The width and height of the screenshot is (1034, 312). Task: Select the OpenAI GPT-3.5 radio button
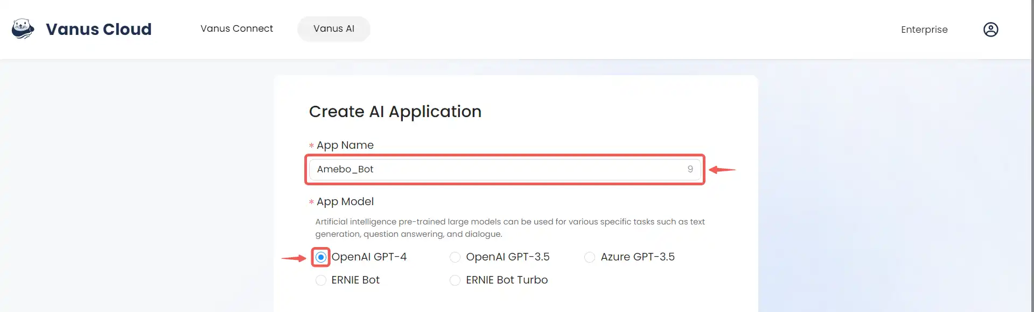[455, 257]
